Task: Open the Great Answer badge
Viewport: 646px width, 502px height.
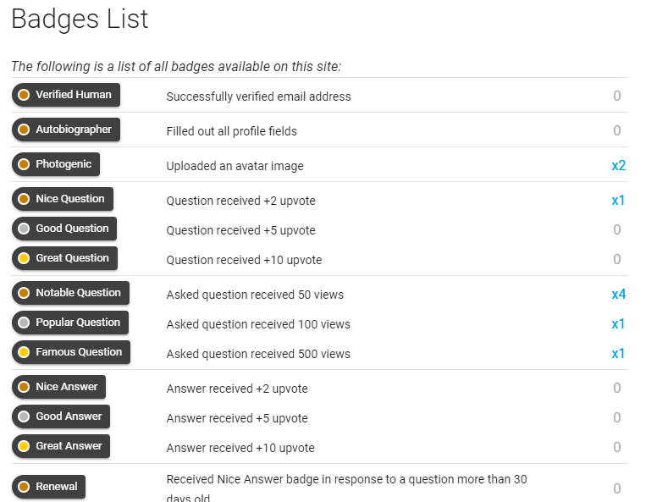Action: (61, 446)
